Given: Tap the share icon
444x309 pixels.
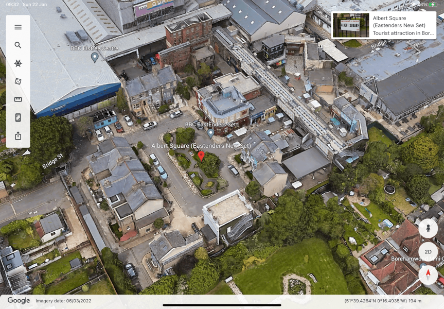Looking at the screenshot, I should click(18, 136).
